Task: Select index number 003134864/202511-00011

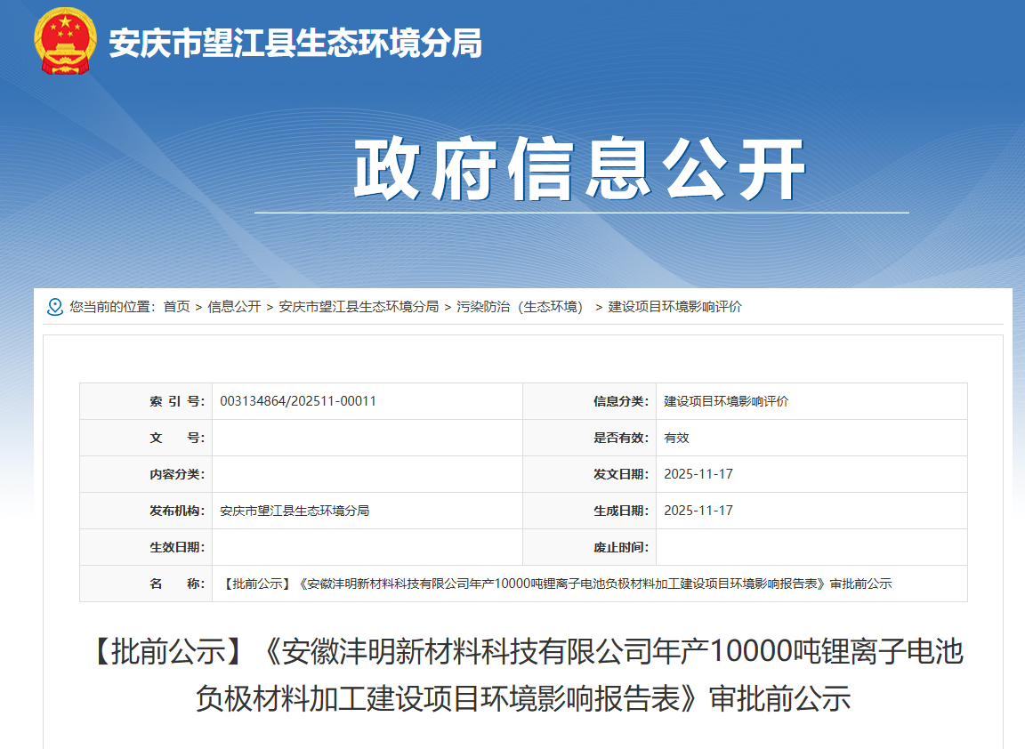Action: (298, 401)
